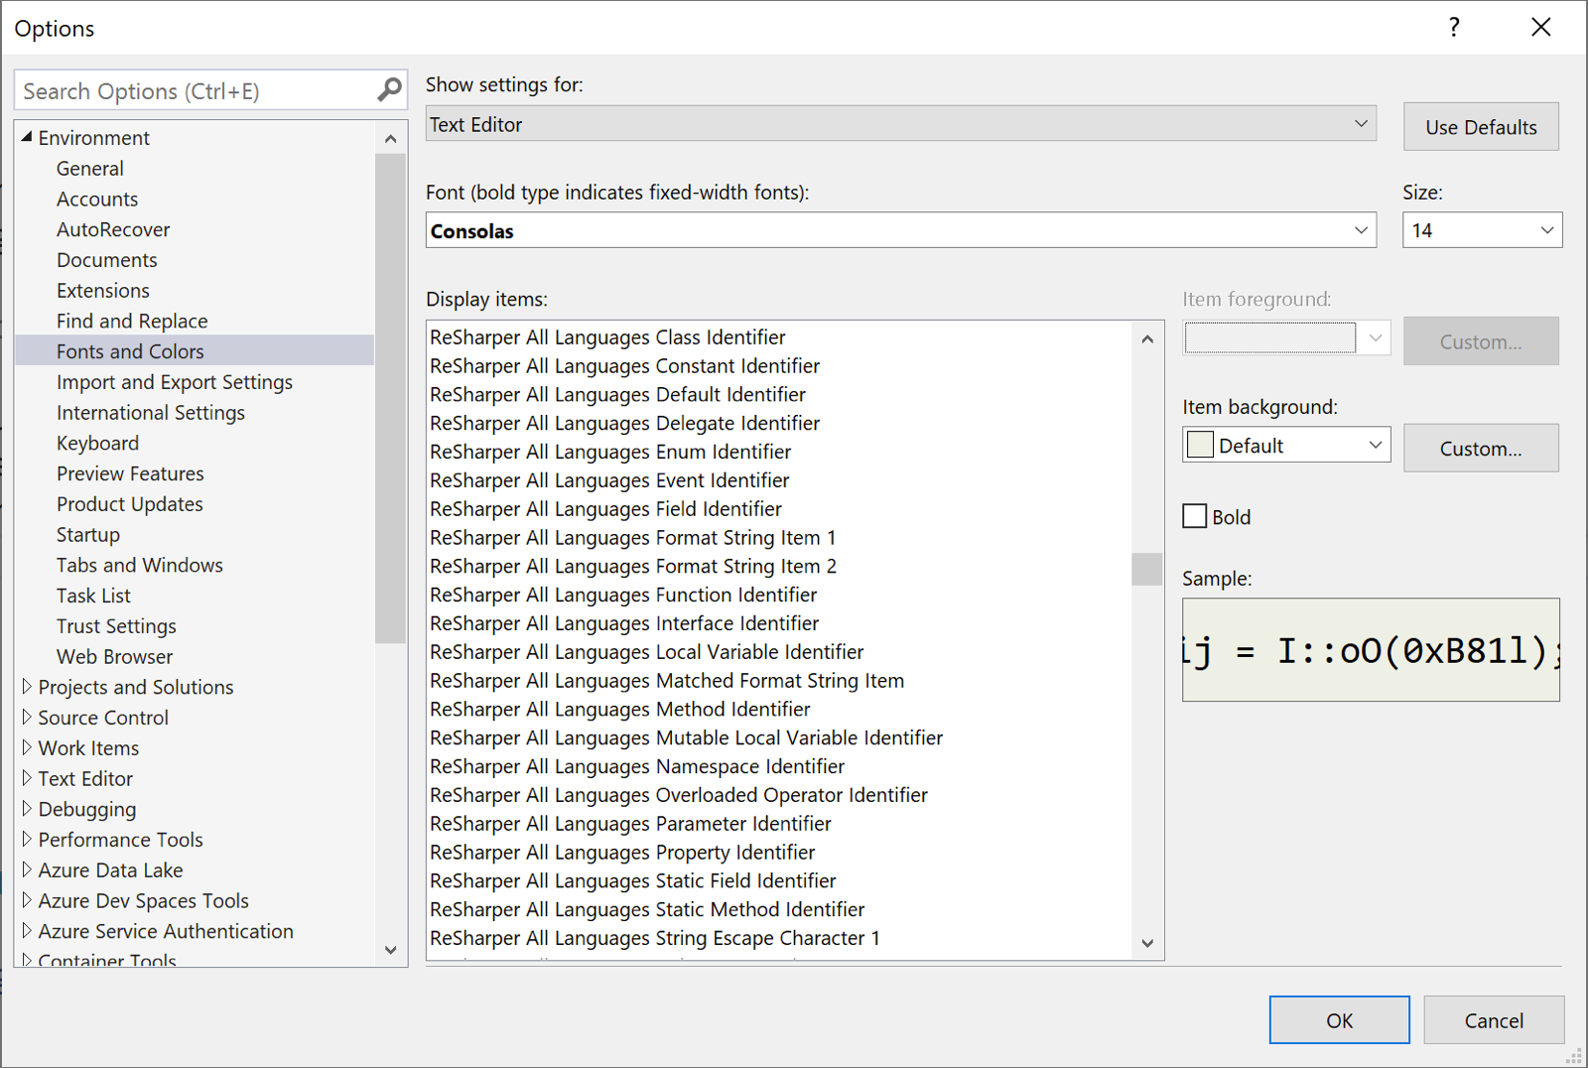The height and width of the screenshot is (1068, 1588).
Task: Select Product Updates tree item
Action: point(130,504)
